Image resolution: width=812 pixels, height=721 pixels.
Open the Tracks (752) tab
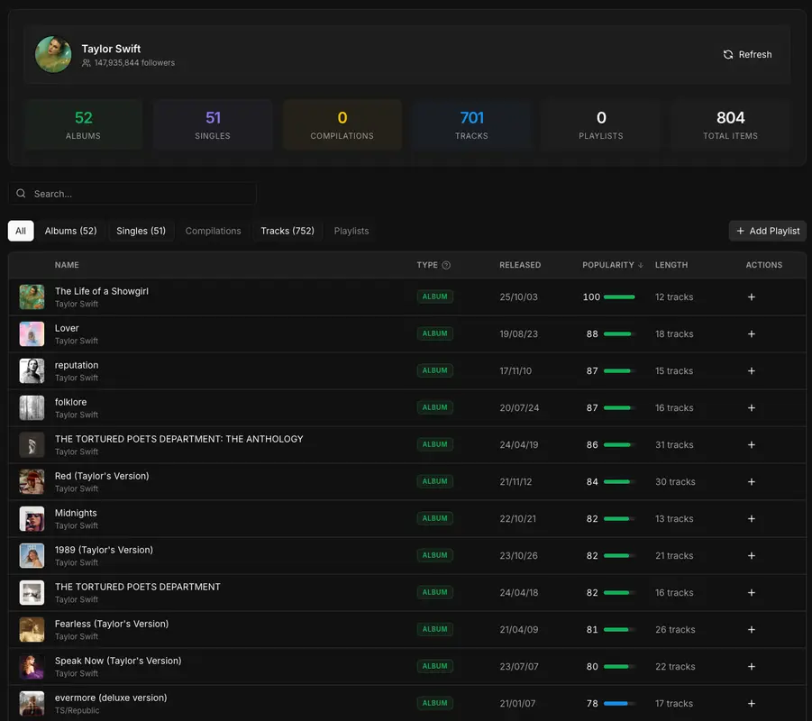pos(287,231)
